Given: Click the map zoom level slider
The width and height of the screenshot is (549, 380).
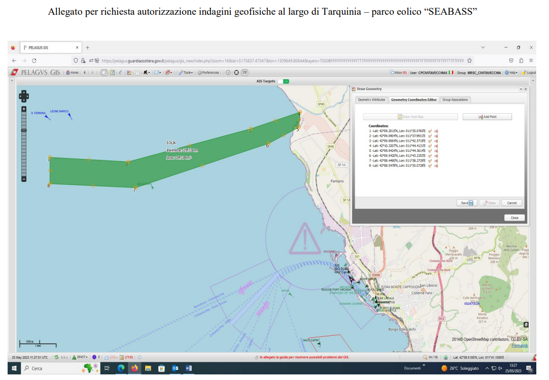Looking at the screenshot, I should point(24,144).
